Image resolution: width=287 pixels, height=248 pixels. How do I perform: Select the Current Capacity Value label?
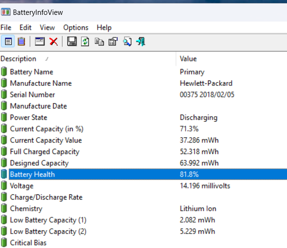46,140
